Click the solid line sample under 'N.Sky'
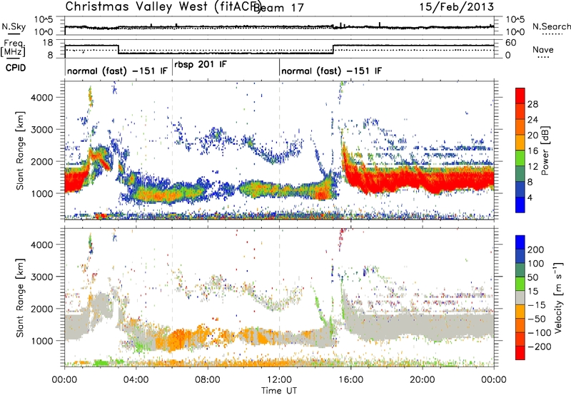Viewport: 571px width, 395px height. pos(14,34)
